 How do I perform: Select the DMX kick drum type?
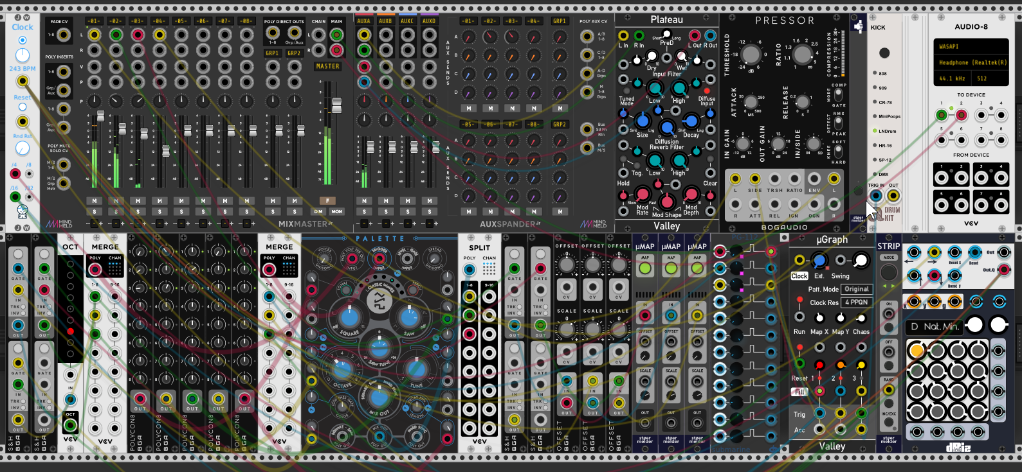pyautogui.click(x=875, y=174)
